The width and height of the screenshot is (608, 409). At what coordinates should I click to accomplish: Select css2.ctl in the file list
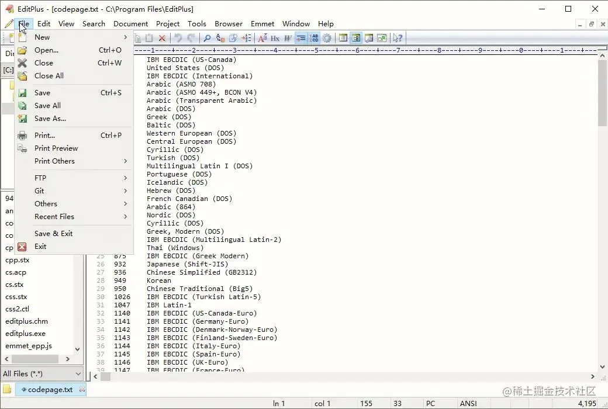[17, 309]
